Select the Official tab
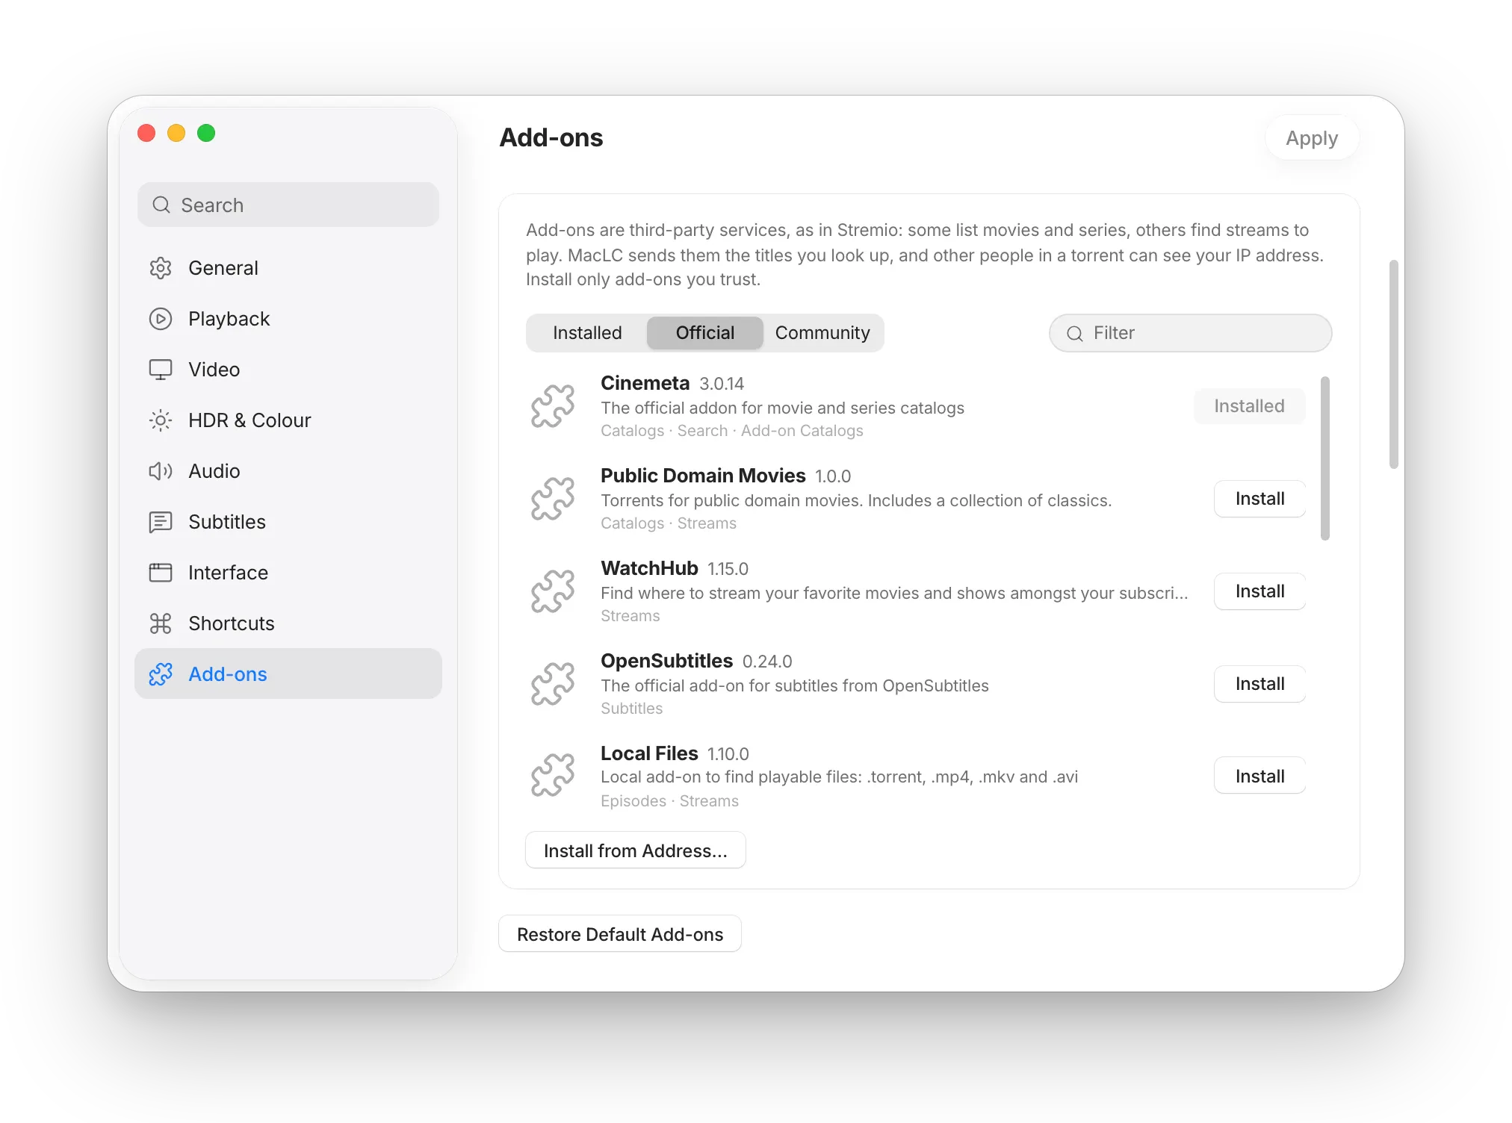Viewport: 1512px width, 1123px height. coord(705,333)
